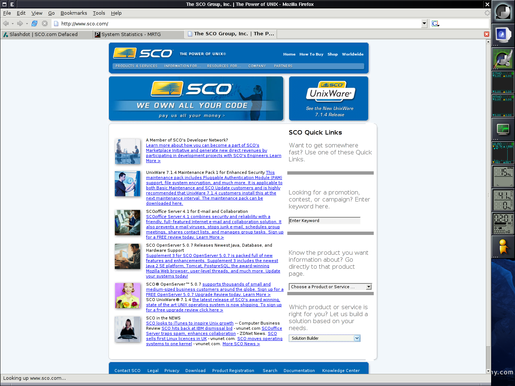Click the computer monitor dock icon

(x=503, y=35)
